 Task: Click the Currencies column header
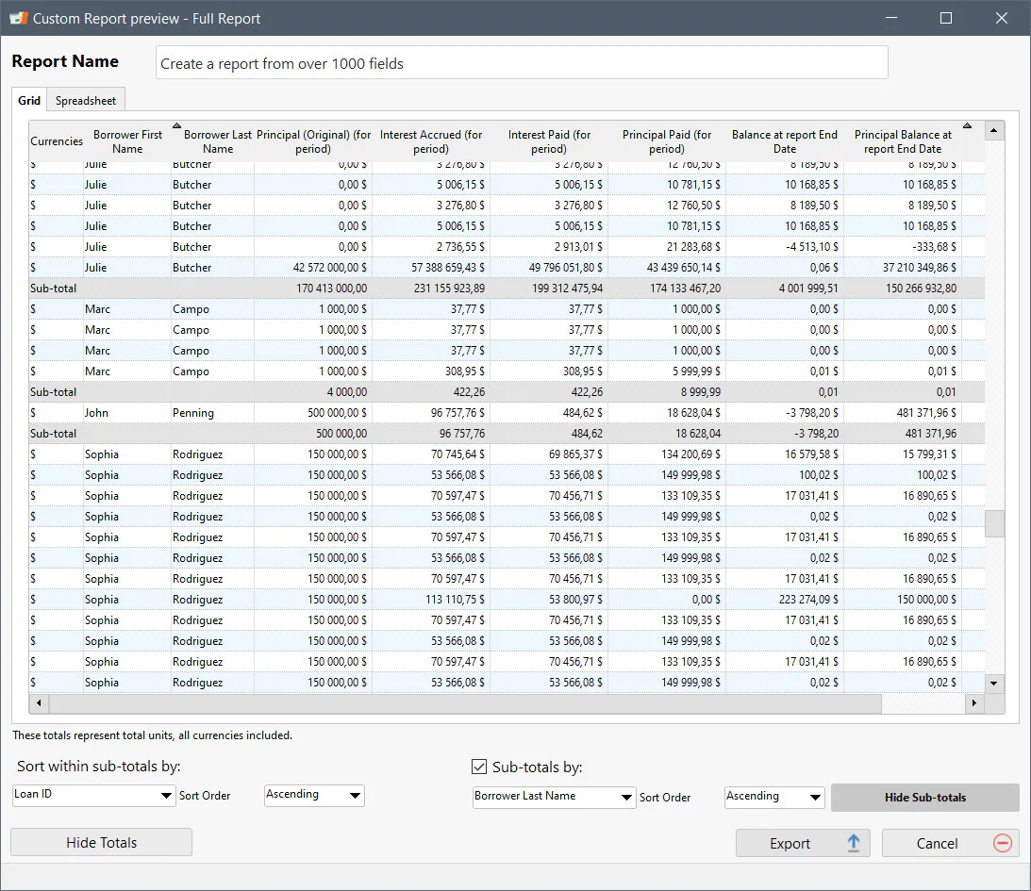[x=57, y=141]
